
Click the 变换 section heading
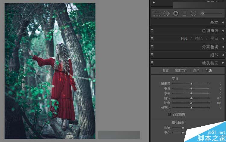[175, 79]
